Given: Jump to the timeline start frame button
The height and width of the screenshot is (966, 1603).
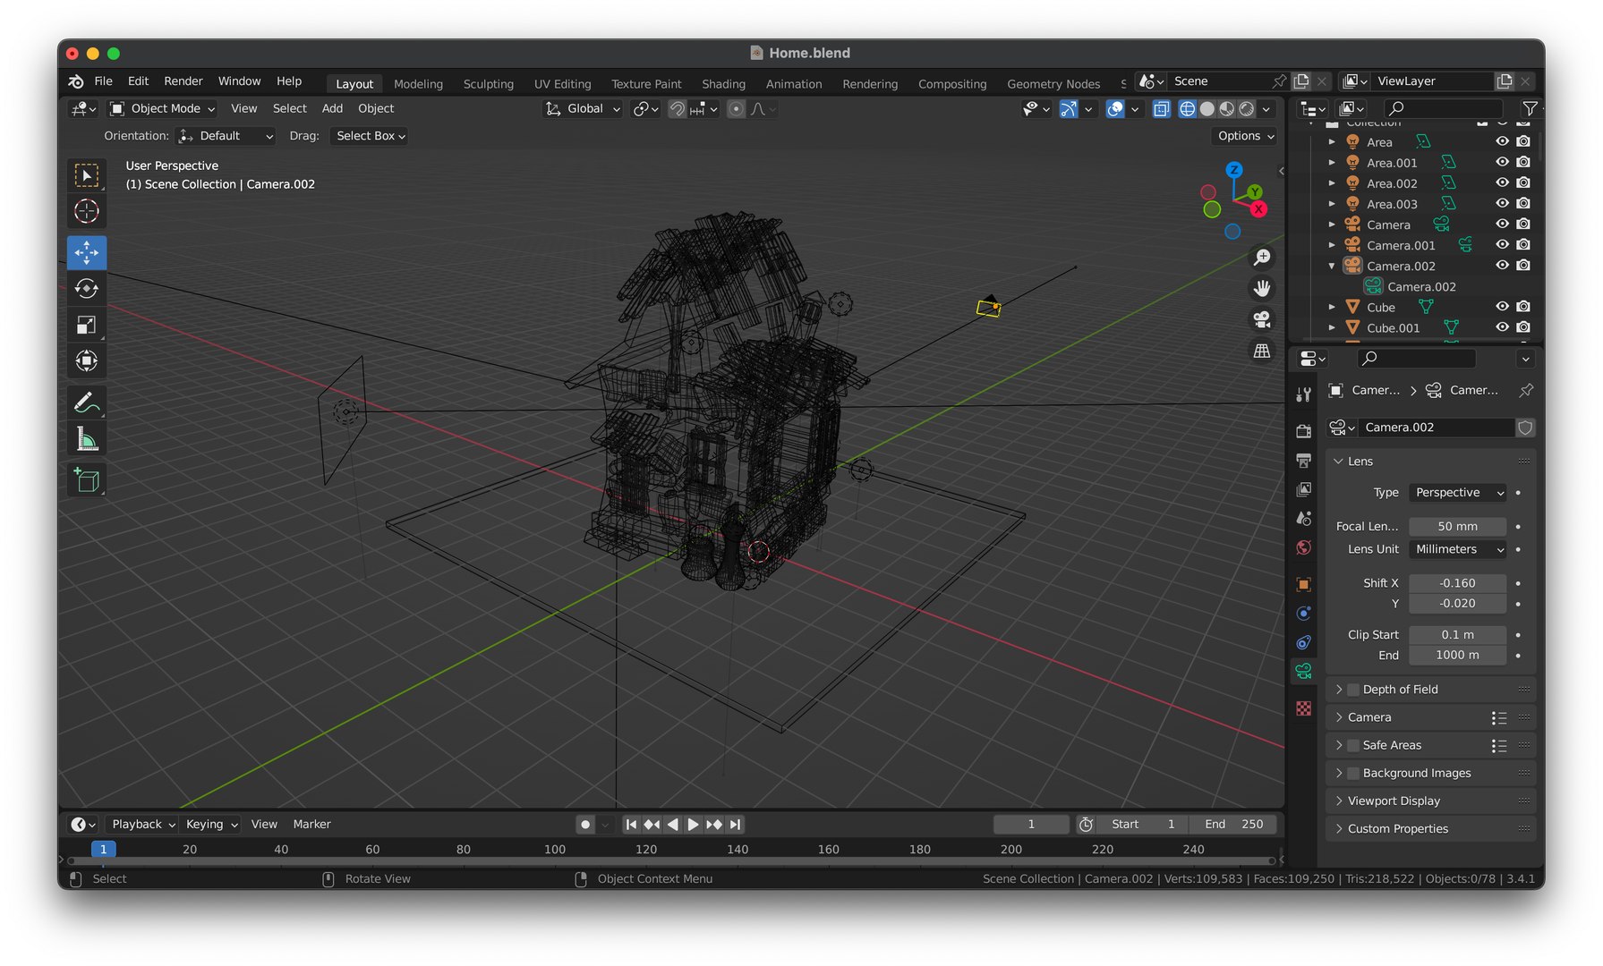Looking at the screenshot, I should pos(631,825).
